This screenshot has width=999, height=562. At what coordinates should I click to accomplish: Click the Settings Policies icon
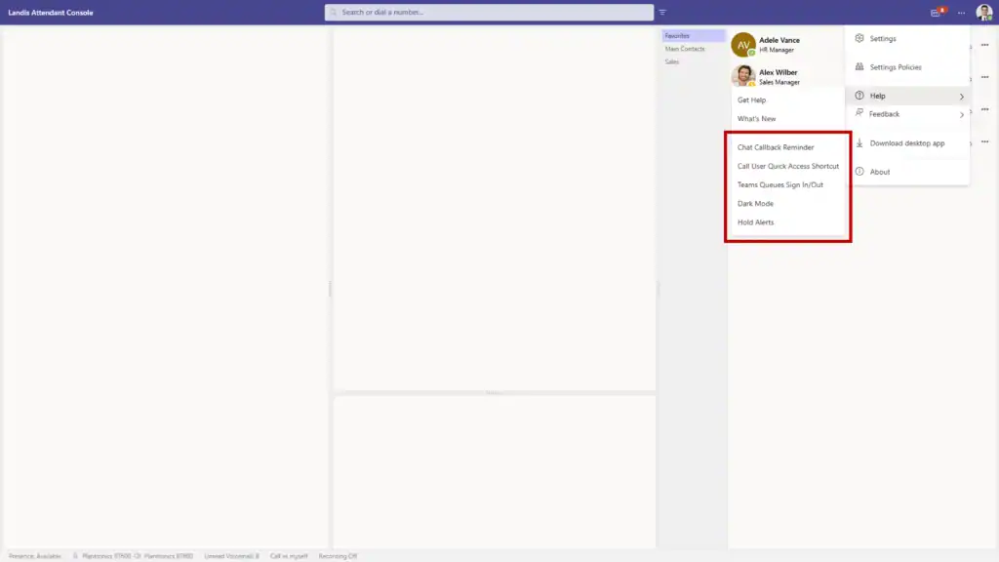[859, 66]
